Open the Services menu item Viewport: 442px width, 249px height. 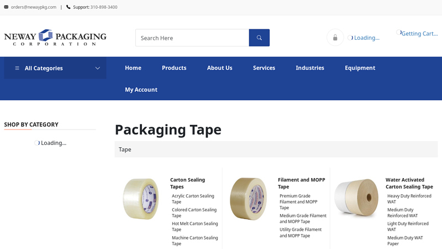[264, 68]
